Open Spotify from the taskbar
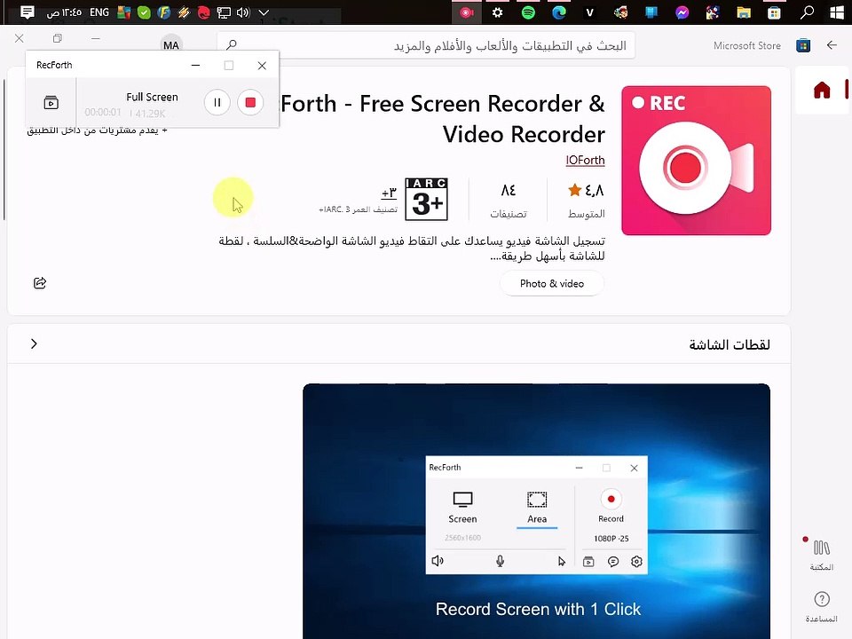Image resolution: width=852 pixels, height=639 pixels. 527,12
